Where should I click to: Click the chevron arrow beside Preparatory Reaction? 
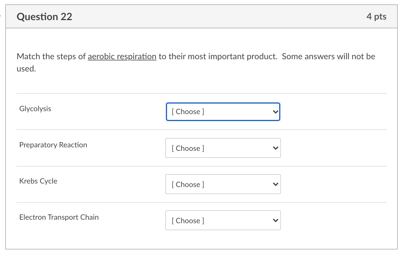[x=275, y=148]
